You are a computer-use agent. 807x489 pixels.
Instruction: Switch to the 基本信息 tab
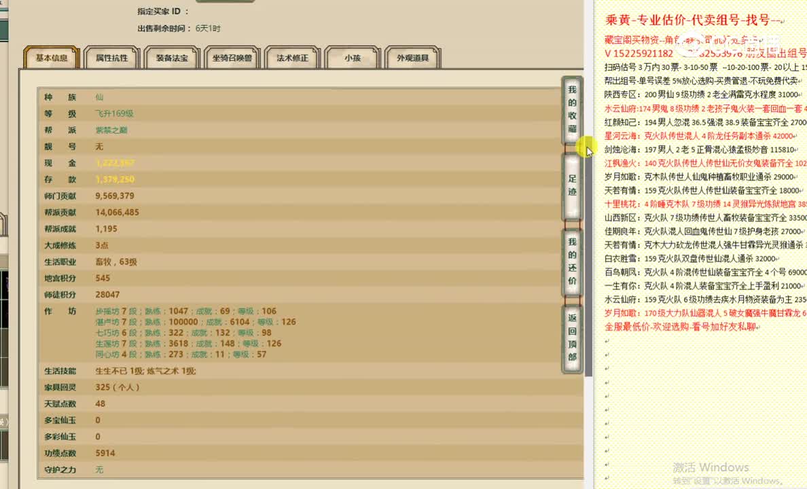(52, 58)
